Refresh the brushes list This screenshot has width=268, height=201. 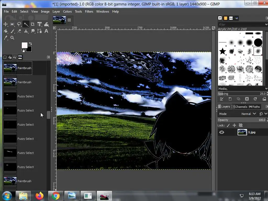[x=255, y=99]
